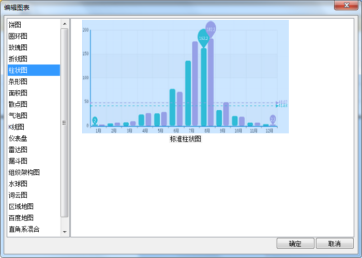Select 漏斗图 chart type
The width and height of the screenshot is (362, 258).
(x=19, y=161)
